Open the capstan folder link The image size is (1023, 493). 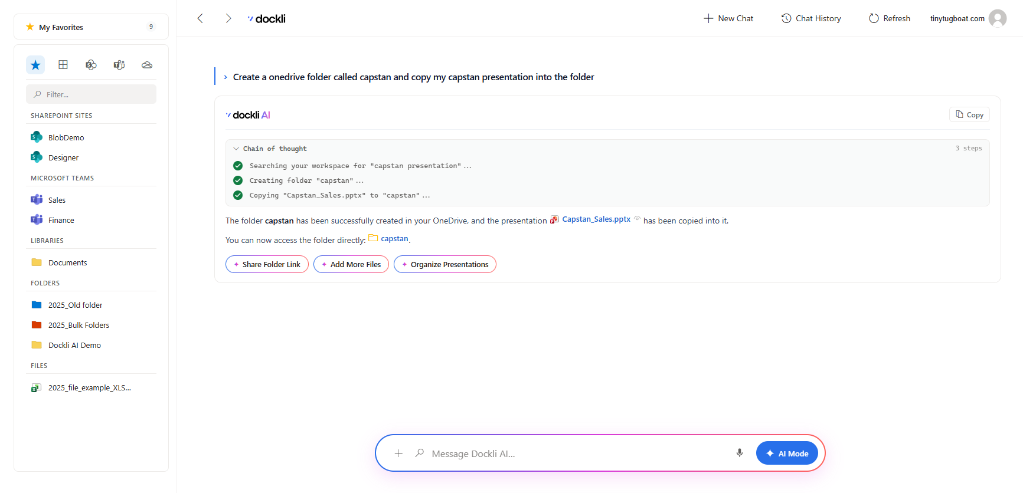(394, 239)
